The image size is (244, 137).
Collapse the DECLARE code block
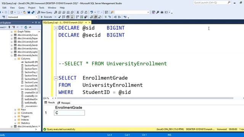[x=56, y=28]
